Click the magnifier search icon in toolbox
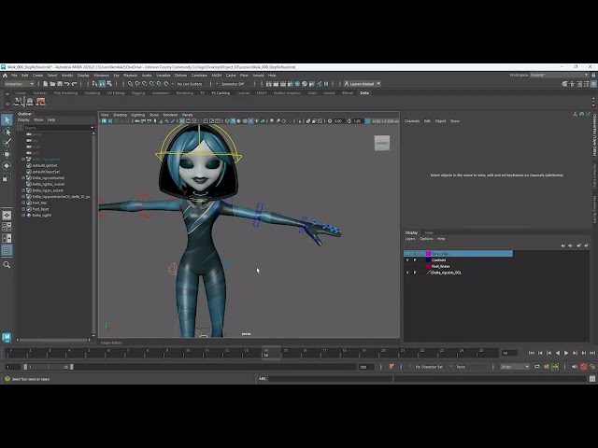This screenshot has height=448, width=598. tap(7, 265)
